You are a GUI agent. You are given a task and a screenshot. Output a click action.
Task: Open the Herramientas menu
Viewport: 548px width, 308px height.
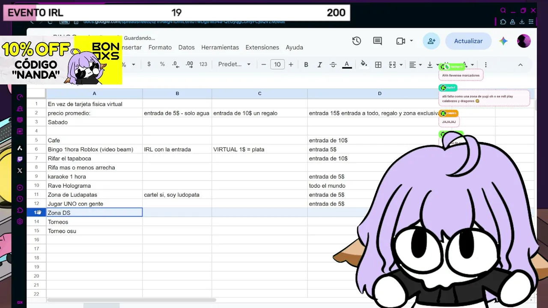pos(220,47)
